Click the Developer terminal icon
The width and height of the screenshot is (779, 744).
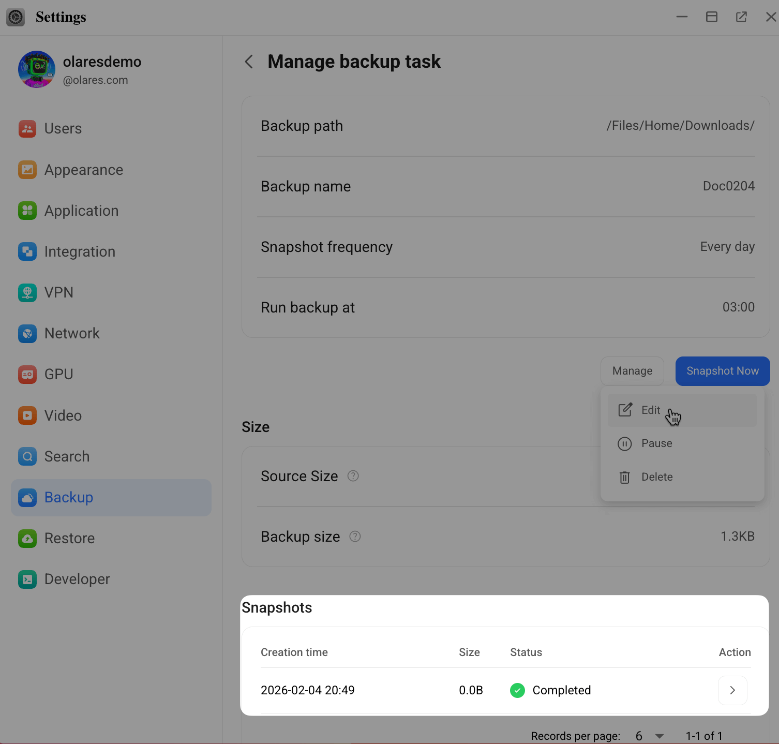pos(27,579)
